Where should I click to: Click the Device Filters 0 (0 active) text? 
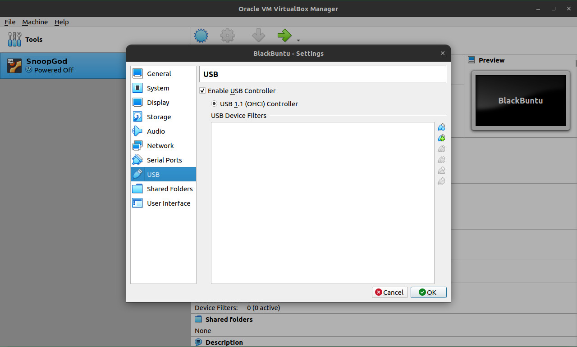tap(237, 308)
